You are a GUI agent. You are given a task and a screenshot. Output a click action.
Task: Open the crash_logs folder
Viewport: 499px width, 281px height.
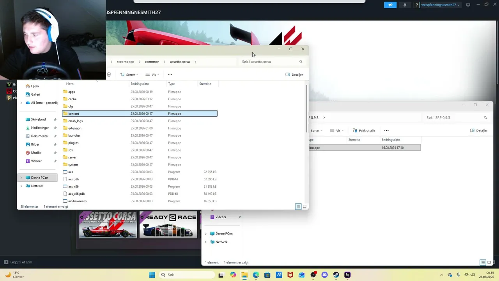click(x=140, y=121)
